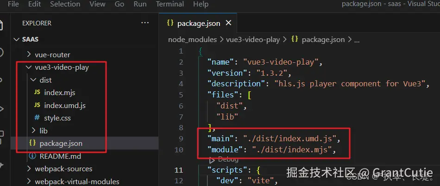Click the CSS hash icon beside style.css

(x=37, y=118)
